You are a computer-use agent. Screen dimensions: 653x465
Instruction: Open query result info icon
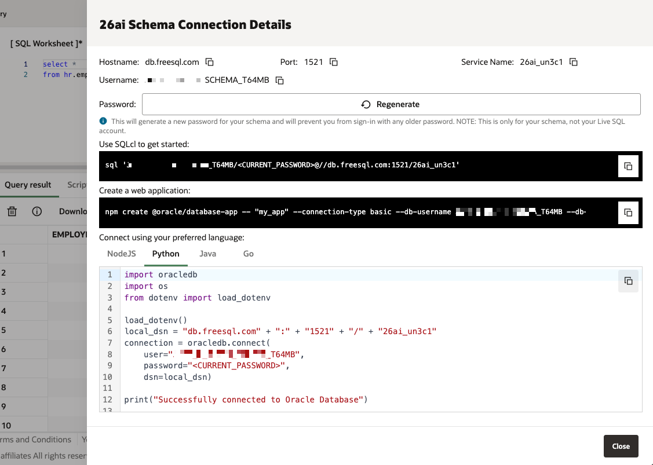pyautogui.click(x=37, y=211)
